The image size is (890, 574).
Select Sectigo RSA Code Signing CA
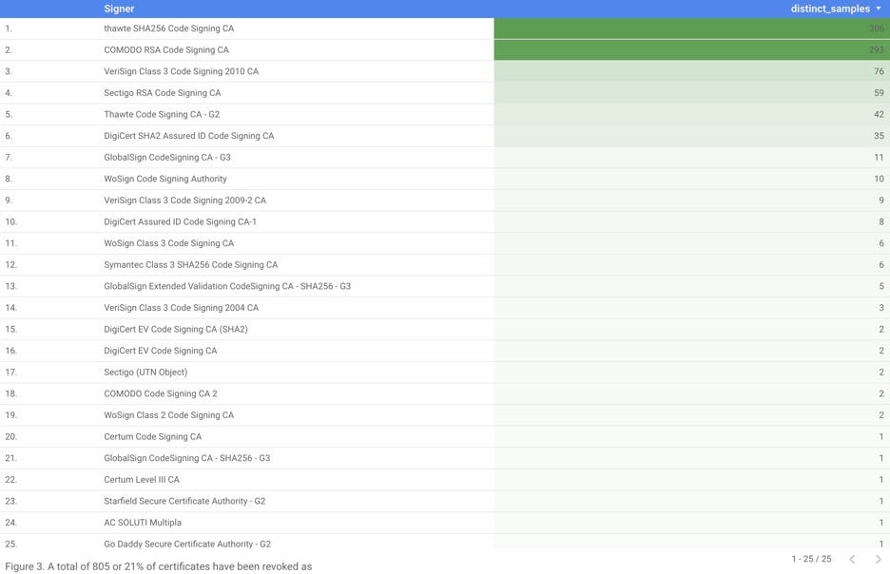[163, 93]
